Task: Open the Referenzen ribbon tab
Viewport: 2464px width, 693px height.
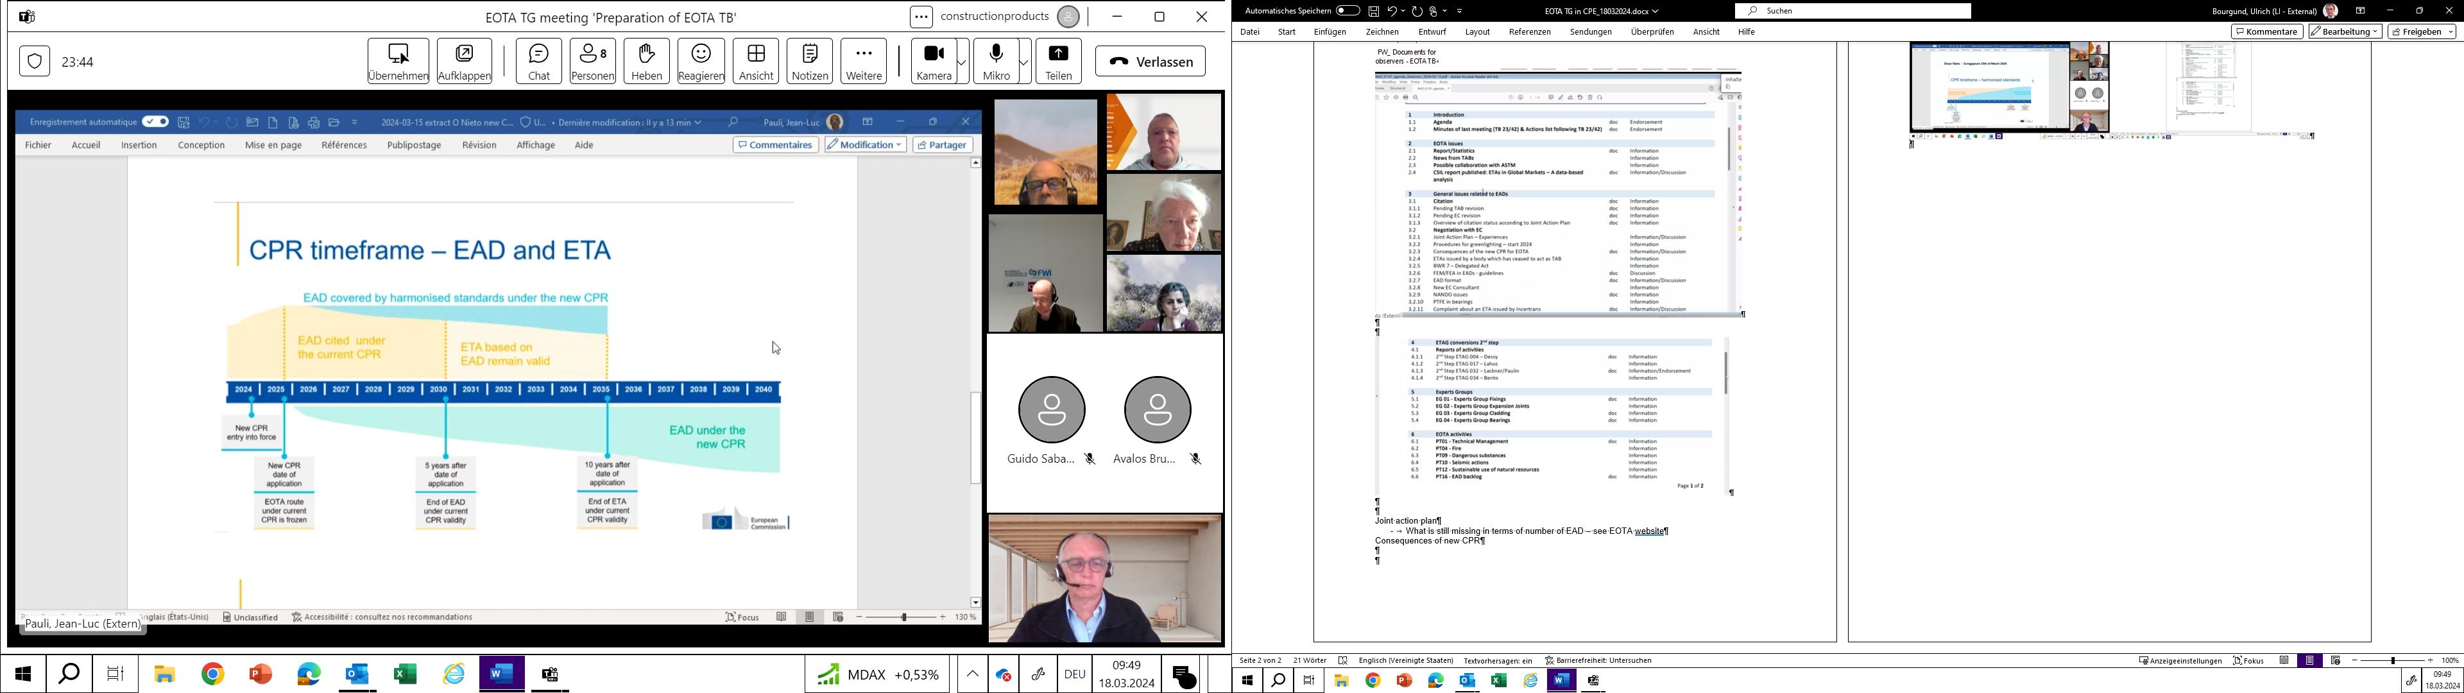Action: pos(1530,31)
